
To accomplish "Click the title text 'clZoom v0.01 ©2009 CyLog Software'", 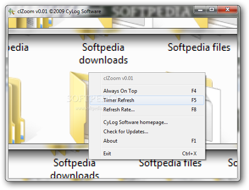I will point(59,11).
